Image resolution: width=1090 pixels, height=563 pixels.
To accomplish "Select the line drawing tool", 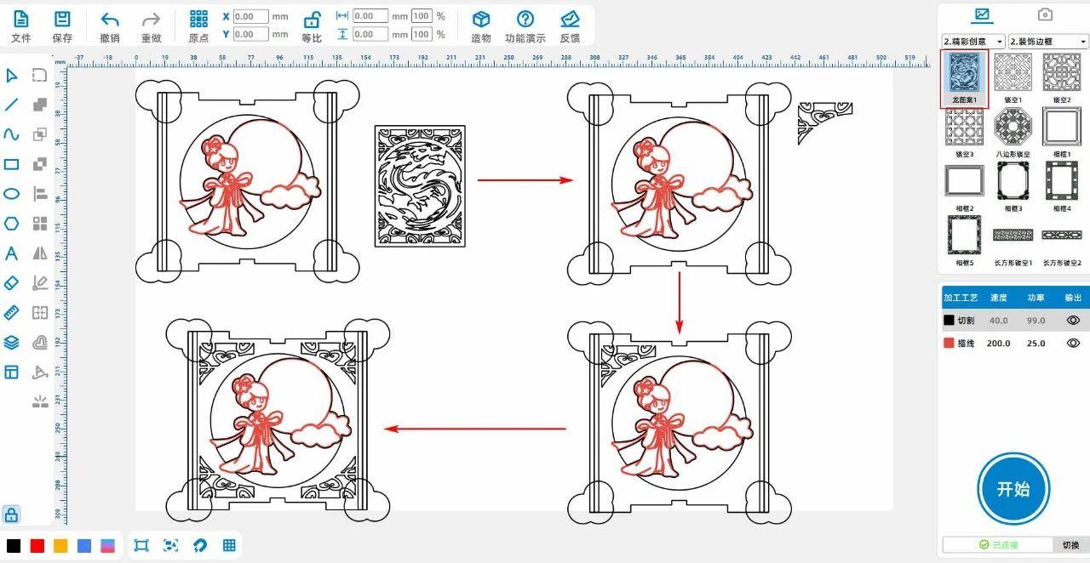I will click(x=12, y=105).
